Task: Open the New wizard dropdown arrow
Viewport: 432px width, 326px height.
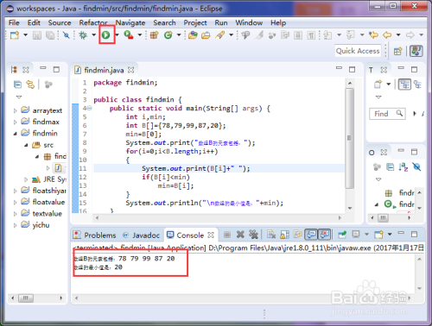Action: click(x=25, y=35)
